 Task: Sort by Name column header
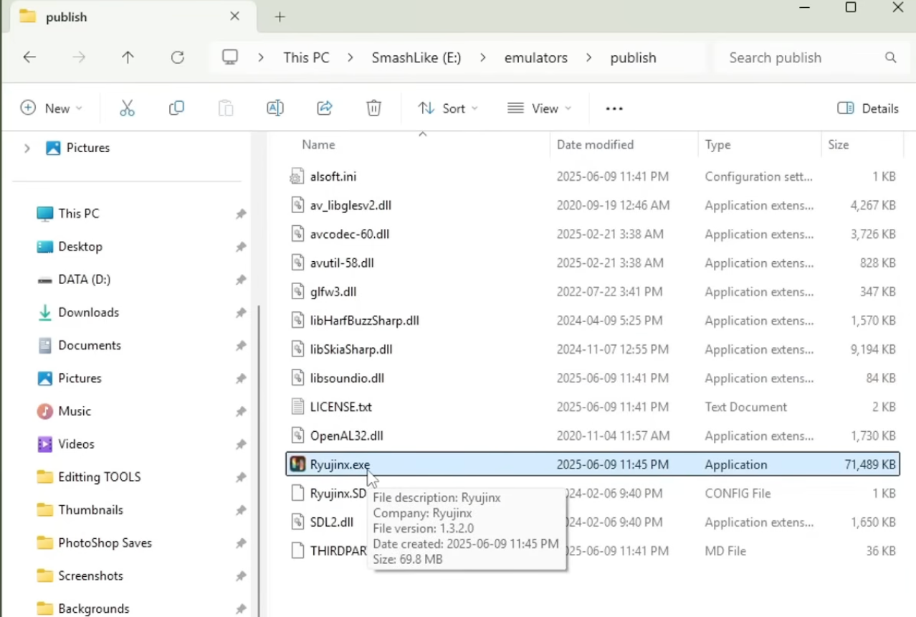[x=318, y=144]
